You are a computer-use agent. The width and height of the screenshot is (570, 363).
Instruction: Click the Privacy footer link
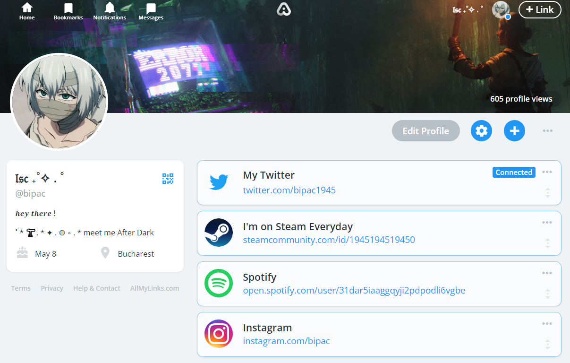(52, 288)
